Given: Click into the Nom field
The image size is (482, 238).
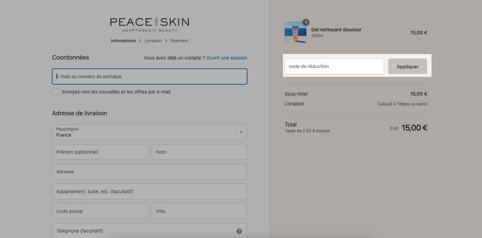Looking at the screenshot, I should (199, 152).
